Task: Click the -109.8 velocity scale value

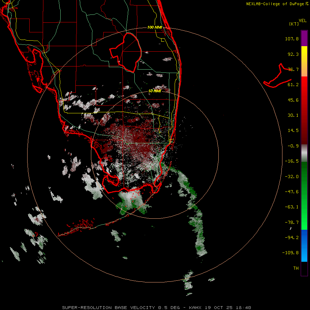Action: (x=290, y=253)
